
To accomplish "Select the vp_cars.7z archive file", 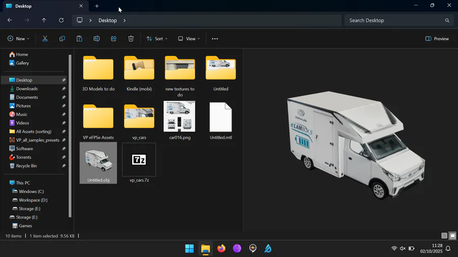I will [x=139, y=163].
